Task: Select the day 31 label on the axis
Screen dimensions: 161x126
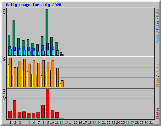Action: (151, 123)
